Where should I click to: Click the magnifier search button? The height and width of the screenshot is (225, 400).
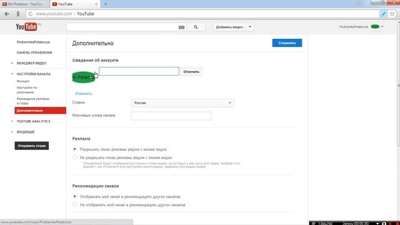point(196,27)
